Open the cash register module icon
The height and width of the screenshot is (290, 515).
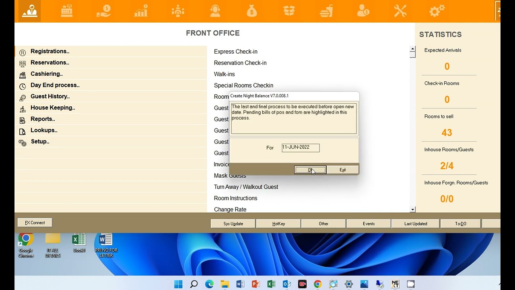[67, 11]
